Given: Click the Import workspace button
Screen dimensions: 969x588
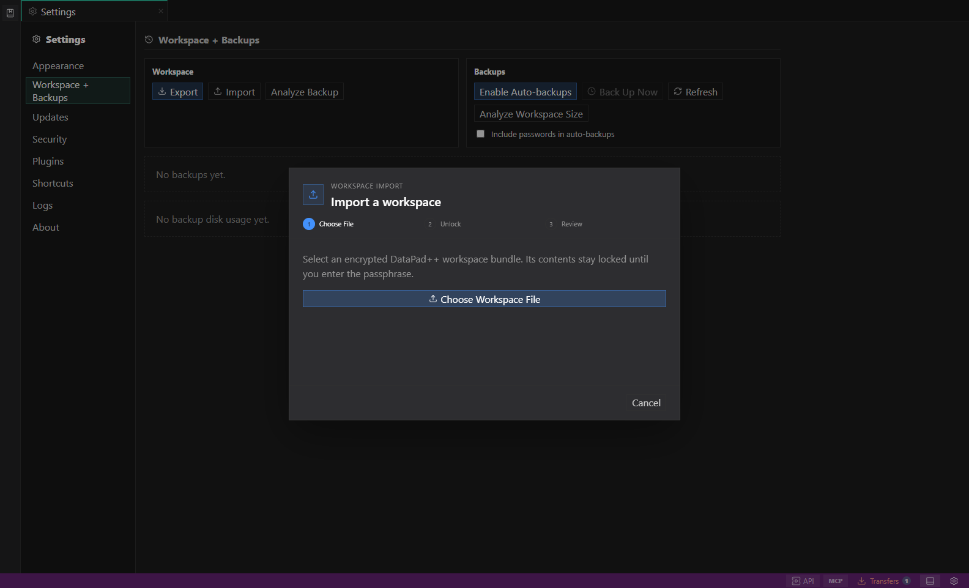Looking at the screenshot, I should point(234,92).
